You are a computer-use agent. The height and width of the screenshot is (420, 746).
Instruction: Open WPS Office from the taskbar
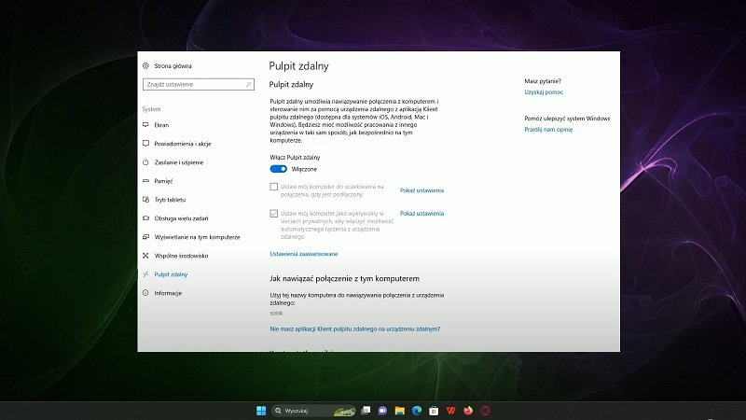tap(451, 411)
